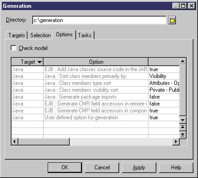The image size is (198, 178).
Task: Click the horizontal scroll left arrow
Action: 15,141
